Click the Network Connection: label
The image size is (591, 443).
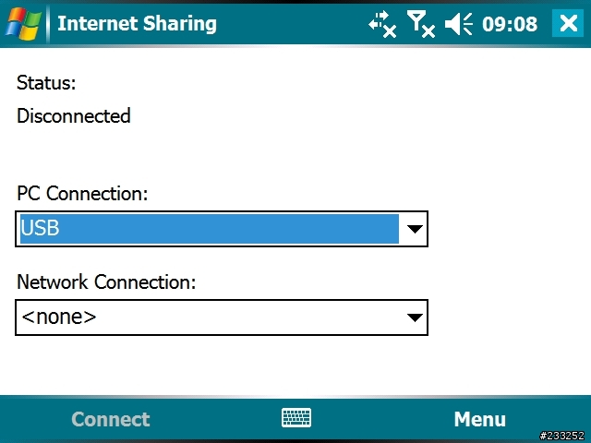pos(106,282)
